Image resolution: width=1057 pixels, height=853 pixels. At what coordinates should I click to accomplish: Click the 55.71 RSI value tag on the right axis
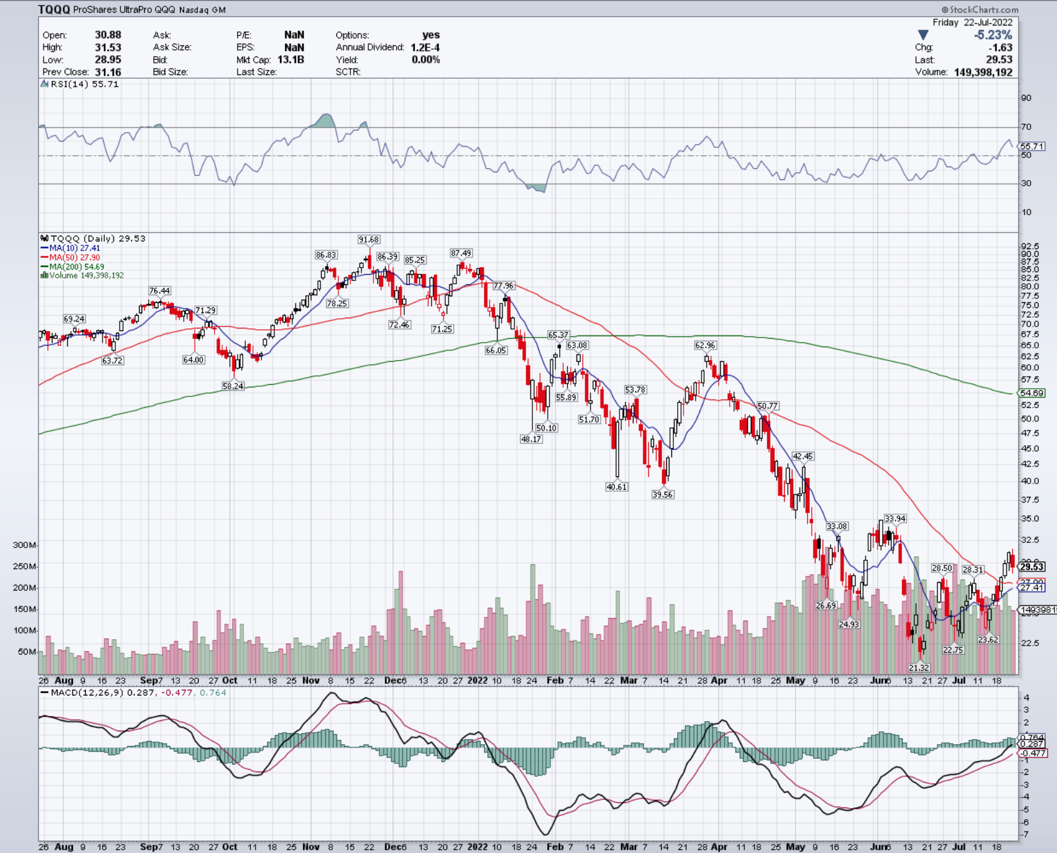point(1032,146)
